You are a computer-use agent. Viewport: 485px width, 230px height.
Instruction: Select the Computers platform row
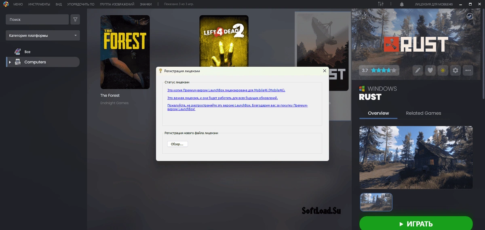pyautogui.click(x=43, y=62)
